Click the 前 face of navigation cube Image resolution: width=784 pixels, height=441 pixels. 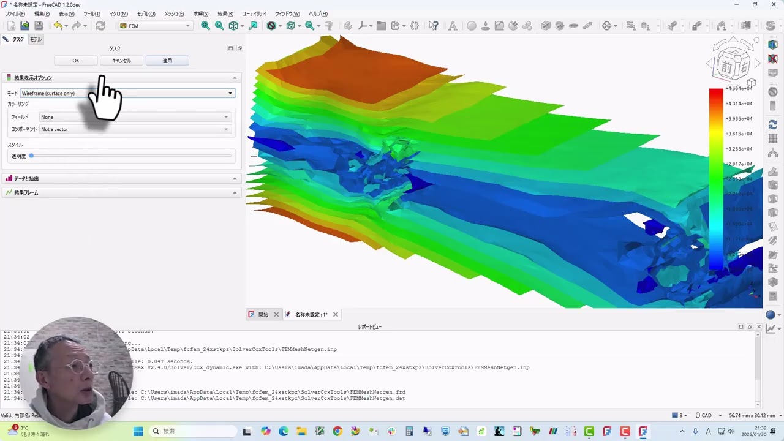pyautogui.click(x=726, y=67)
